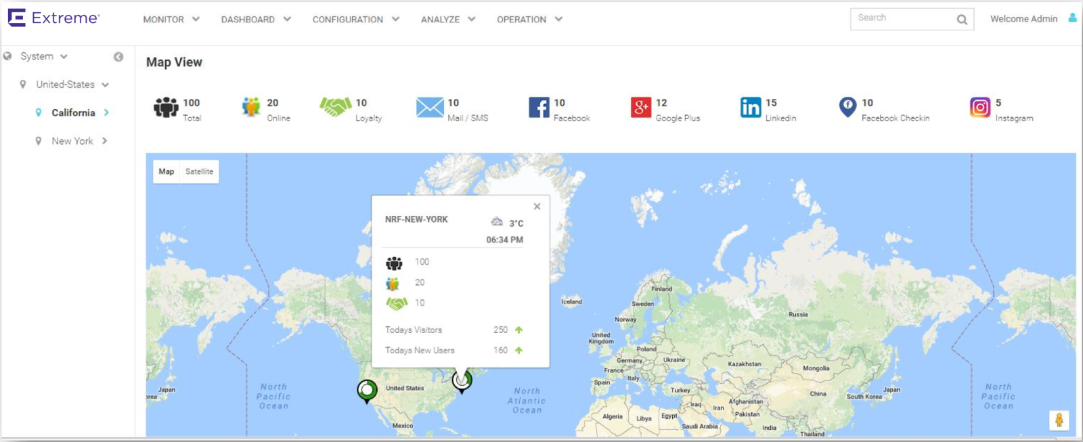Click the 06:34 PM time in popup
Screen dimensions: 1083x442
504,240
